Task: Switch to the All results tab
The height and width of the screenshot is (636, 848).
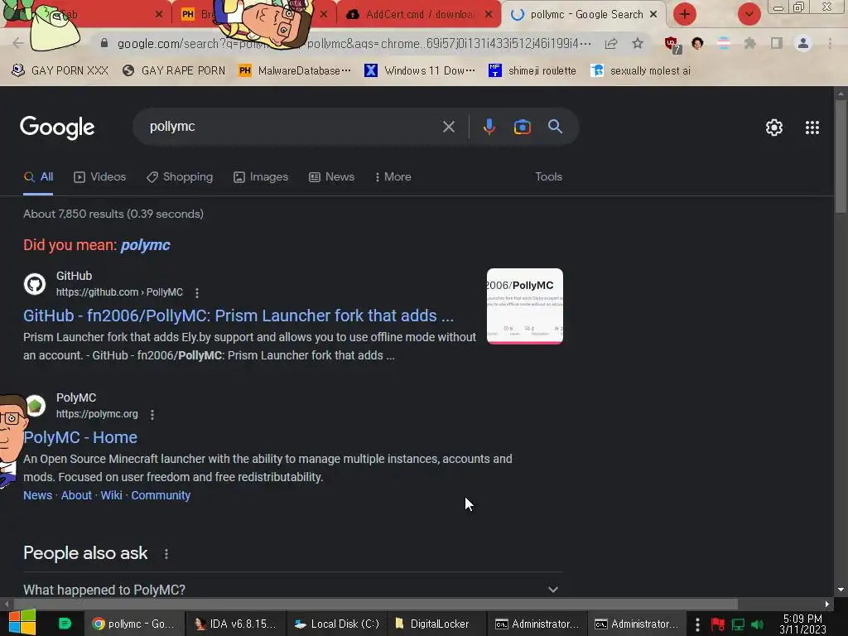Action: pyautogui.click(x=38, y=177)
